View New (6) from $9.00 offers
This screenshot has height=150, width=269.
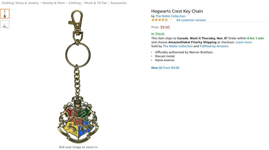[165, 68]
